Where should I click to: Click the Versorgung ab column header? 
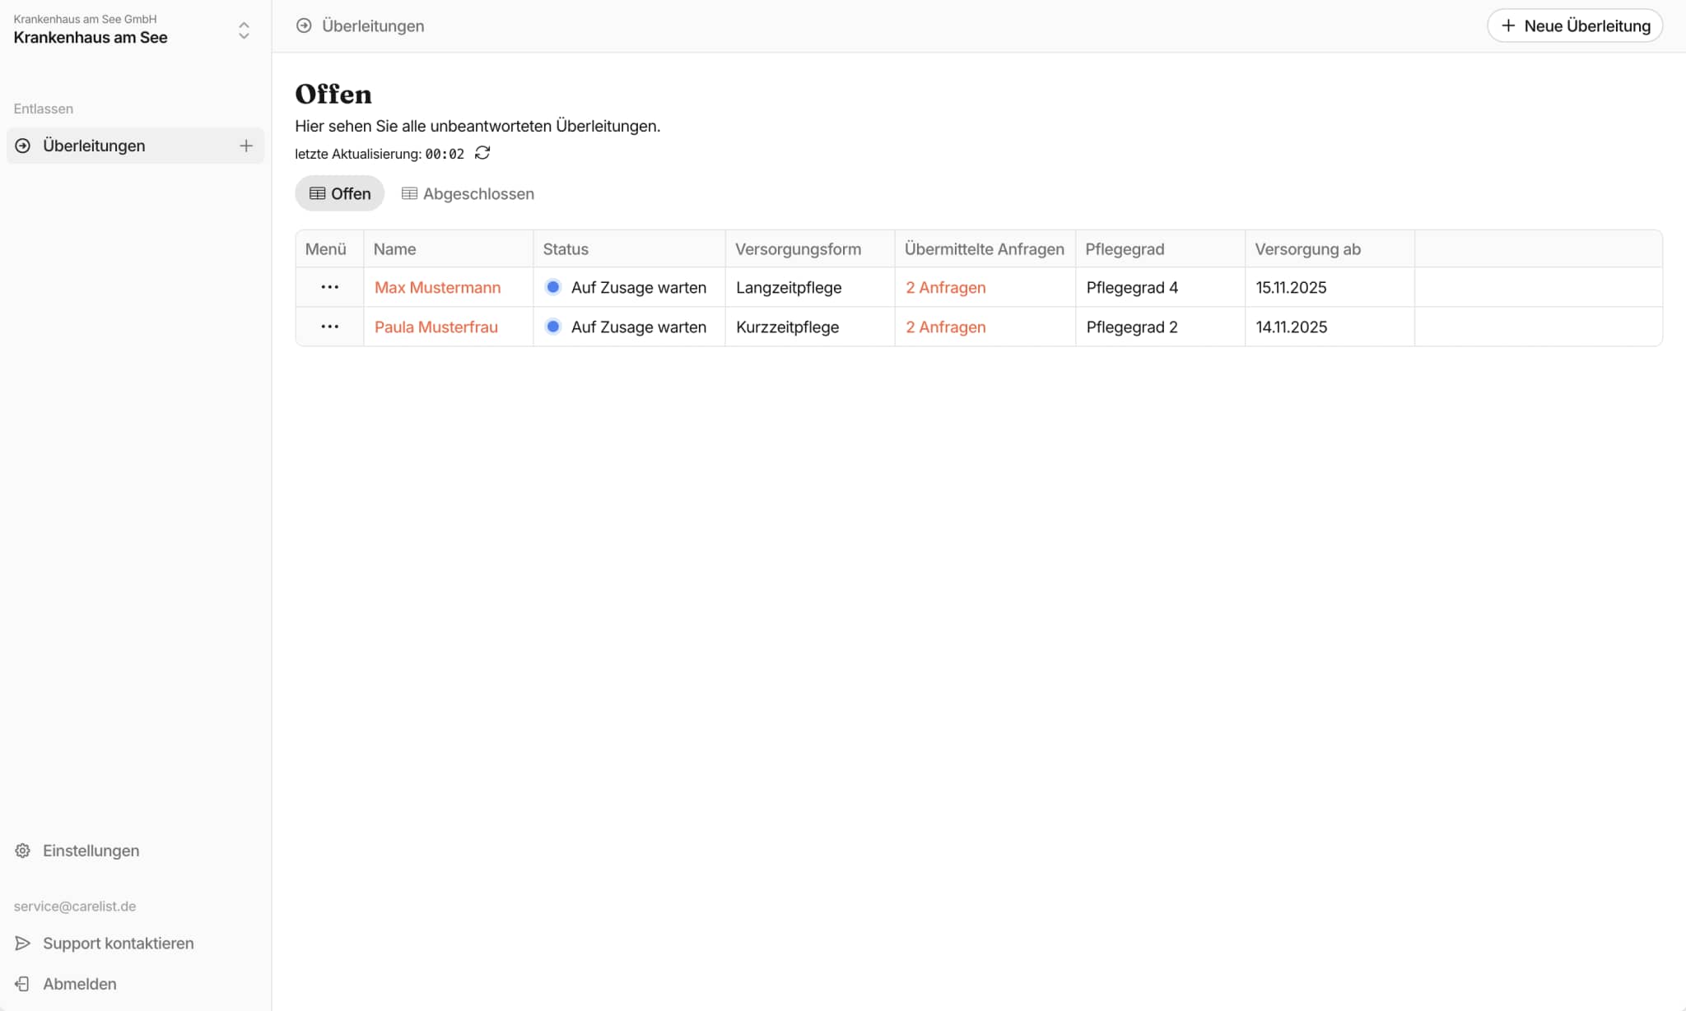point(1307,249)
